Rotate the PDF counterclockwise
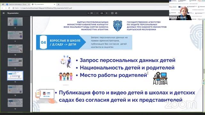 [x=116, y=13]
